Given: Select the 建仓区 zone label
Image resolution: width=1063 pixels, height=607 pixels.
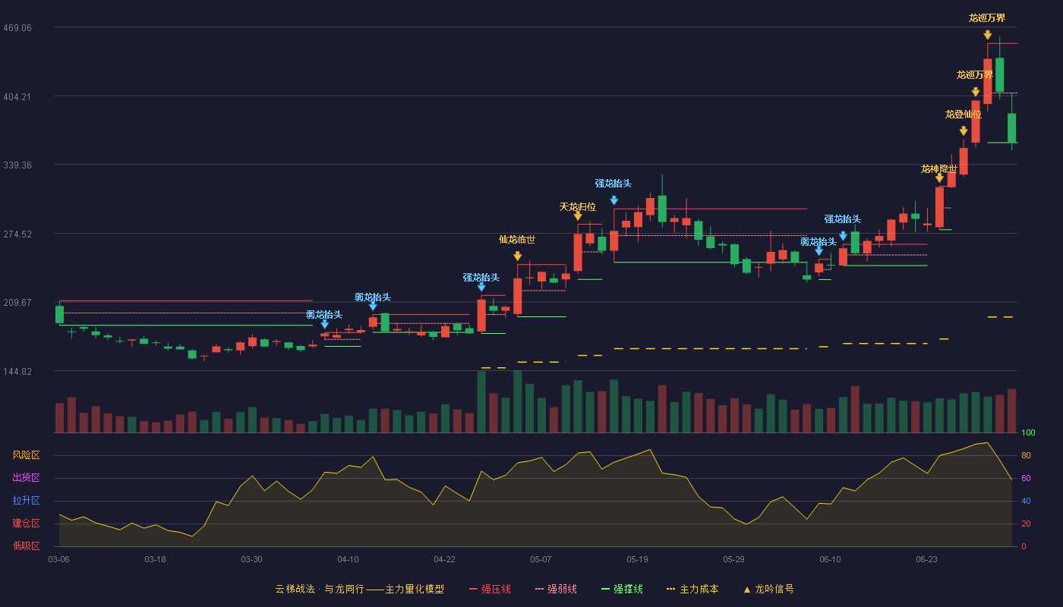Looking at the screenshot, I should coord(27,524).
